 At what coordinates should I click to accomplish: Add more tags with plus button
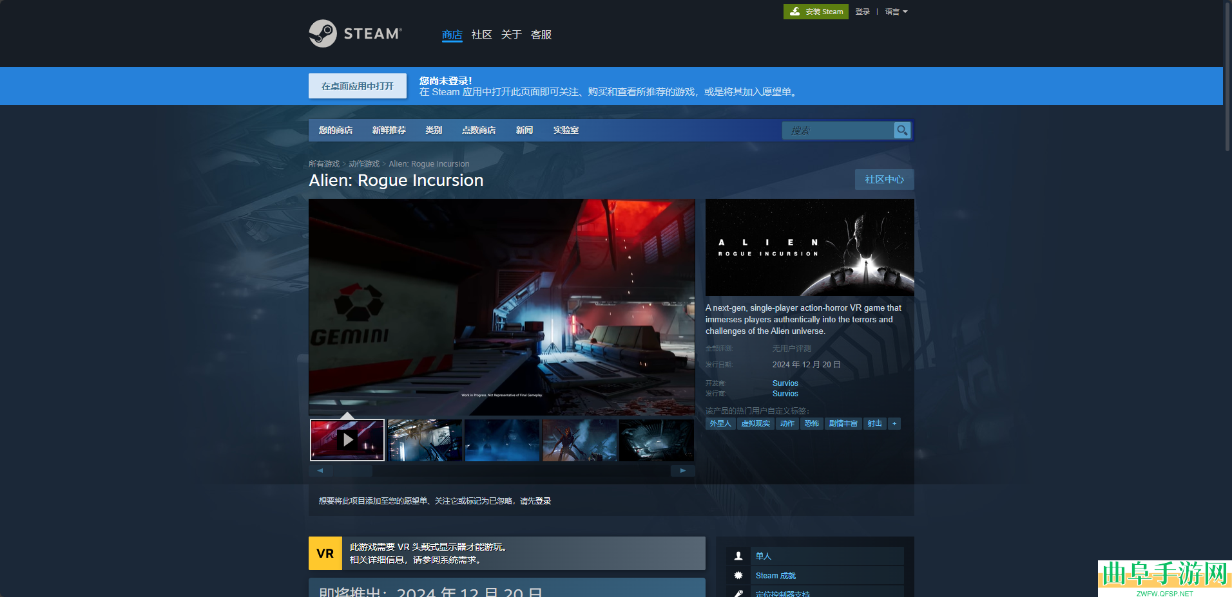(894, 423)
